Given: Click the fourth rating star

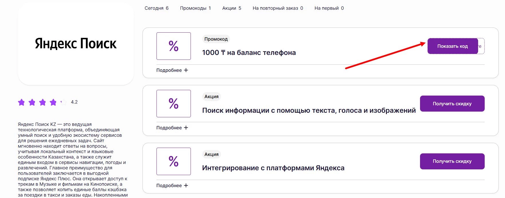Looking at the screenshot, I should pyautogui.click(x=53, y=102).
